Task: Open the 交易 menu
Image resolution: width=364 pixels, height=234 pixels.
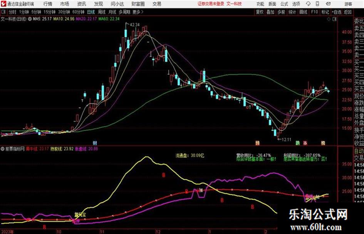Action: (x=157, y=4)
